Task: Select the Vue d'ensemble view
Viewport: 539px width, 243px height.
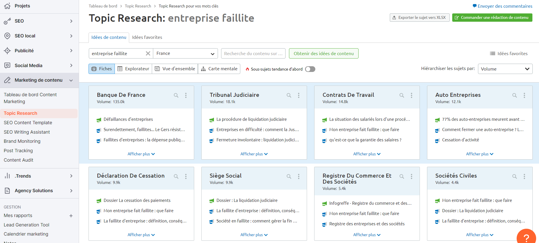Action: pos(175,69)
